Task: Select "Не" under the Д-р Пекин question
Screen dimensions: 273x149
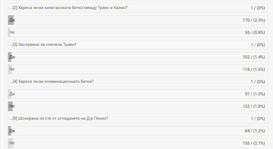Action: tap(12, 143)
